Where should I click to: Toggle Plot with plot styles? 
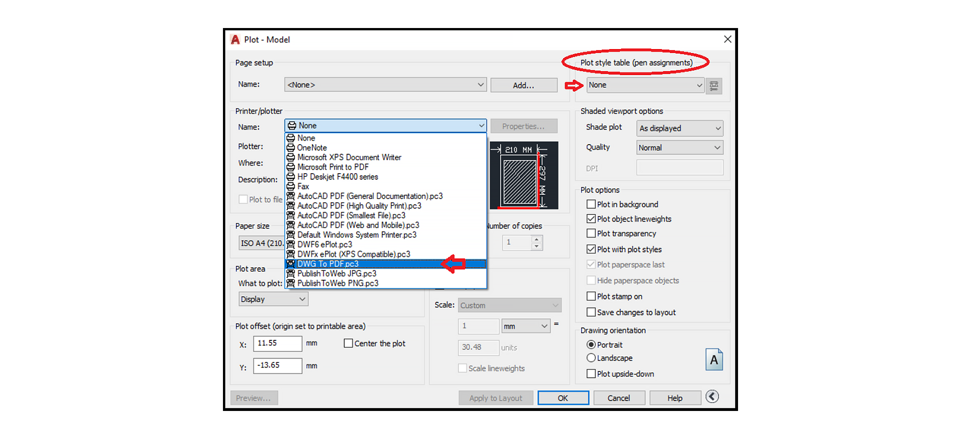[591, 249]
